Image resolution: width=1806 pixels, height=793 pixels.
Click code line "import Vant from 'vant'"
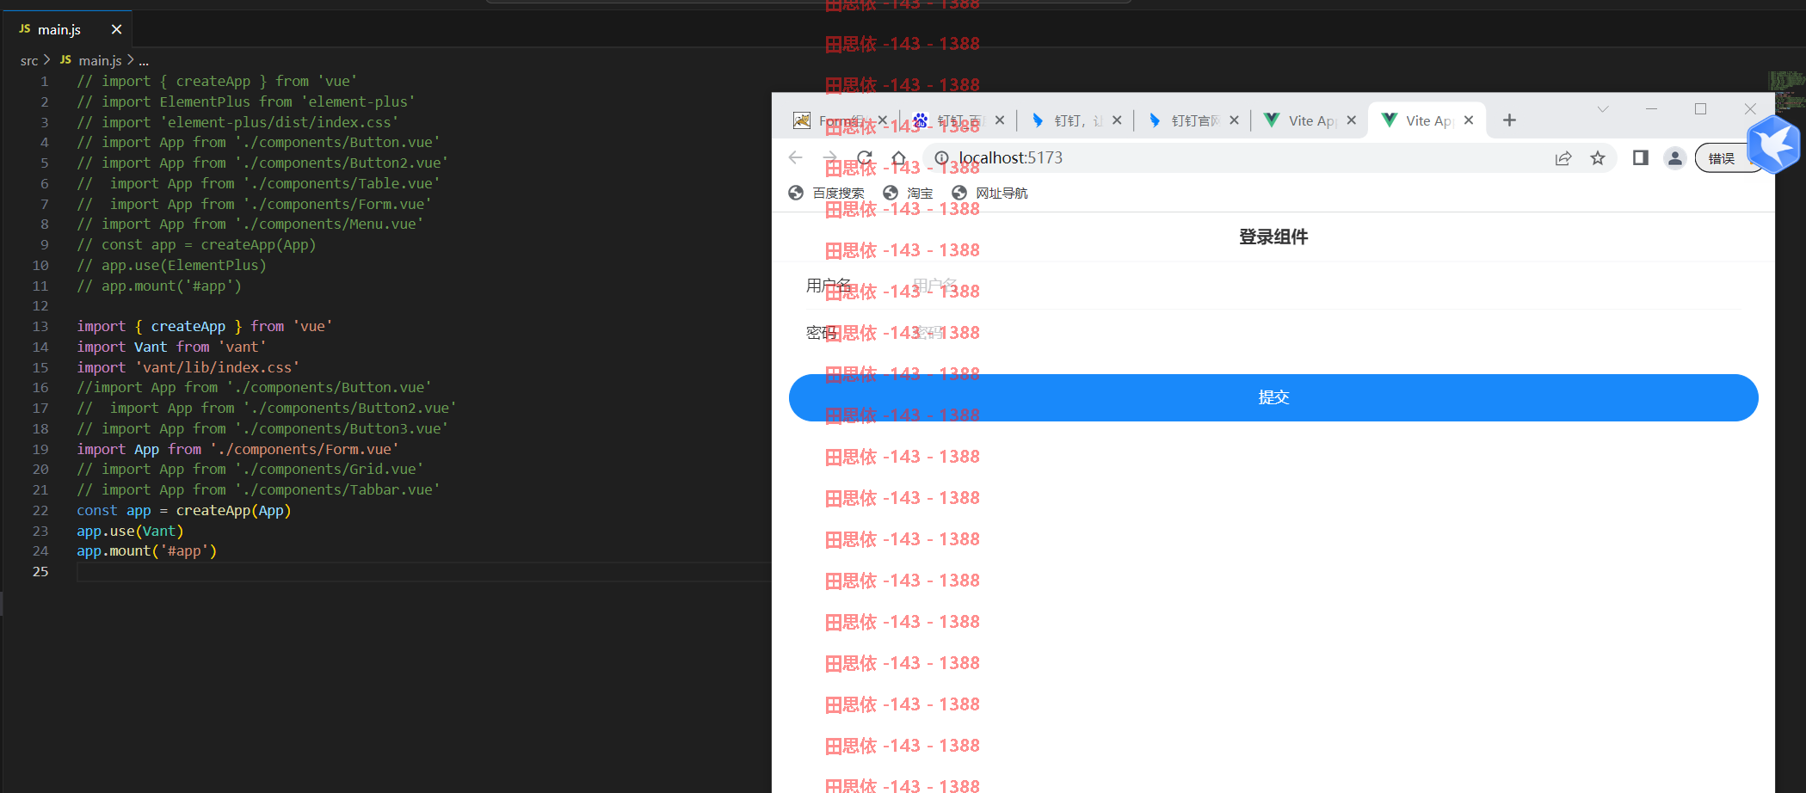point(171,347)
